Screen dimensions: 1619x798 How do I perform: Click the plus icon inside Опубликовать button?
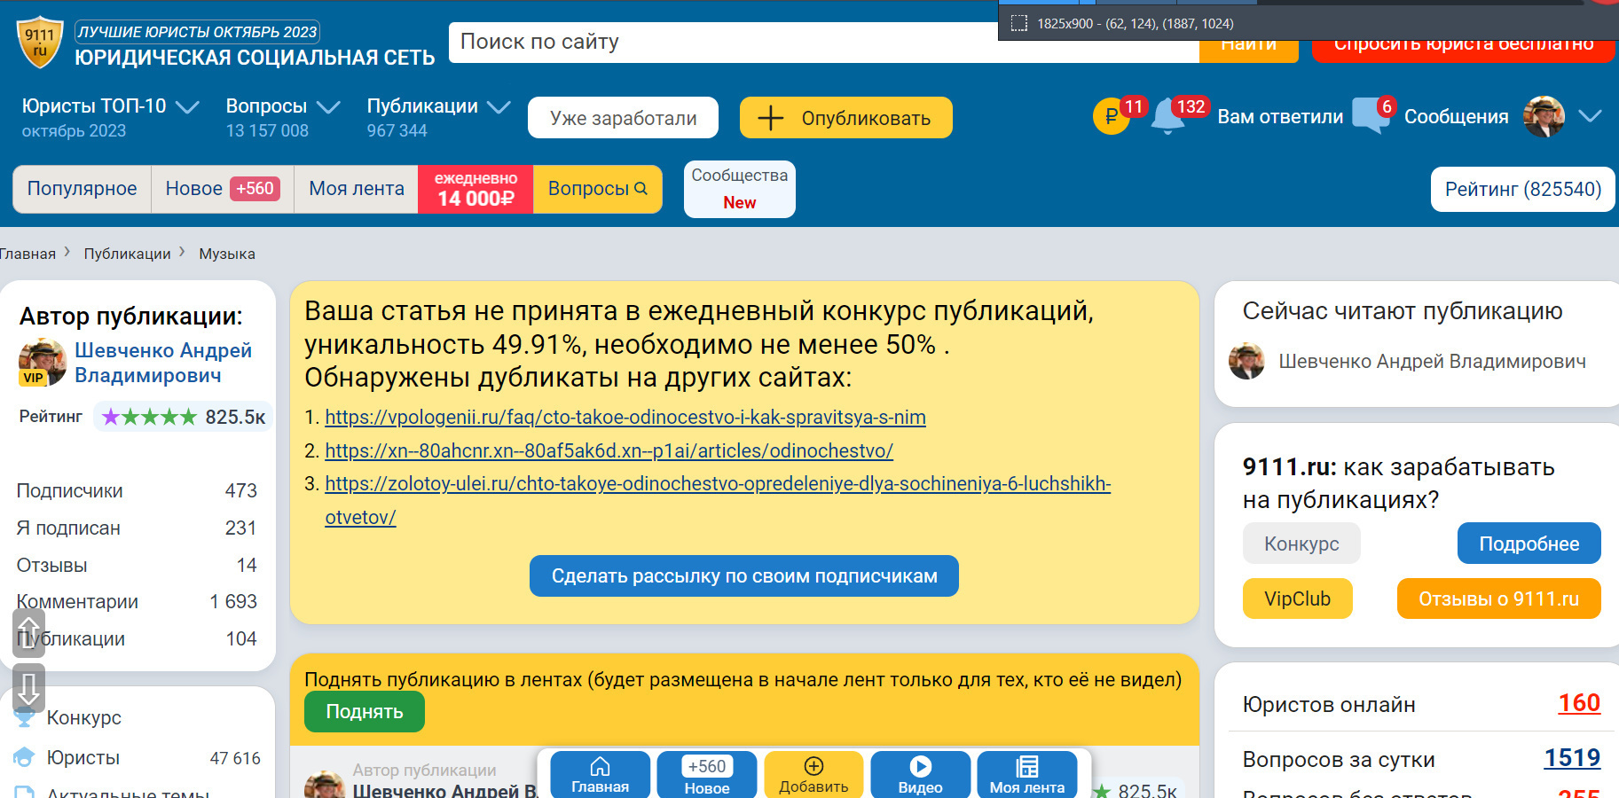pos(771,117)
